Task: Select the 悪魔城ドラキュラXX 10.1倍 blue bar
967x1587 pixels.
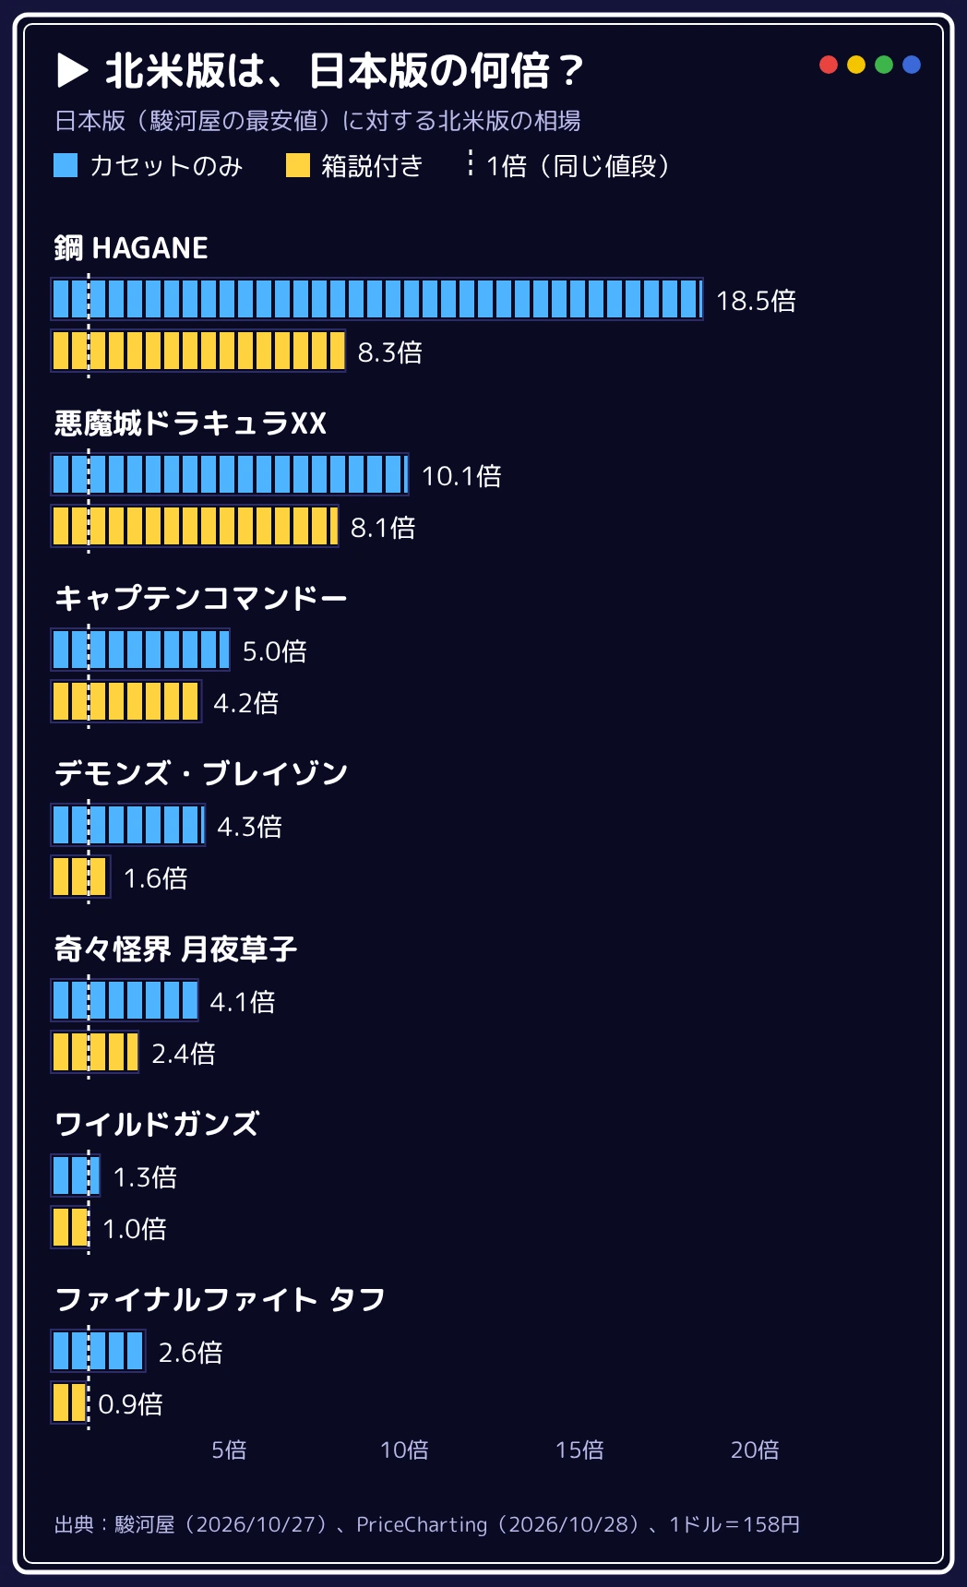Action: pyautogui.click(x=230, y=474)
